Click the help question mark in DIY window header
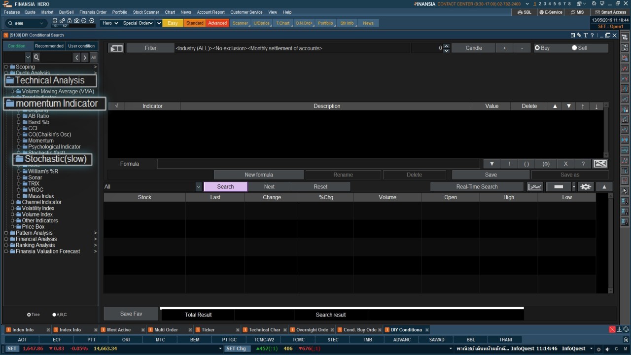 592,35
